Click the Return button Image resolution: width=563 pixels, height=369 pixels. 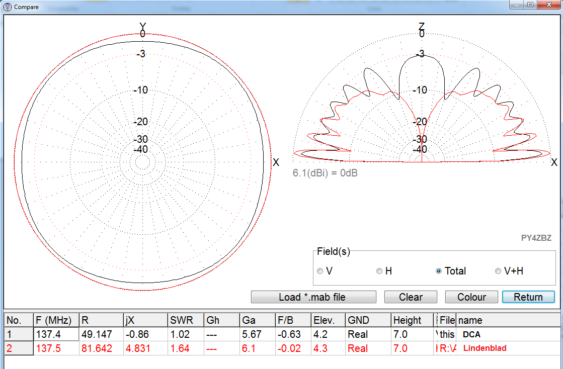point(528,297)
